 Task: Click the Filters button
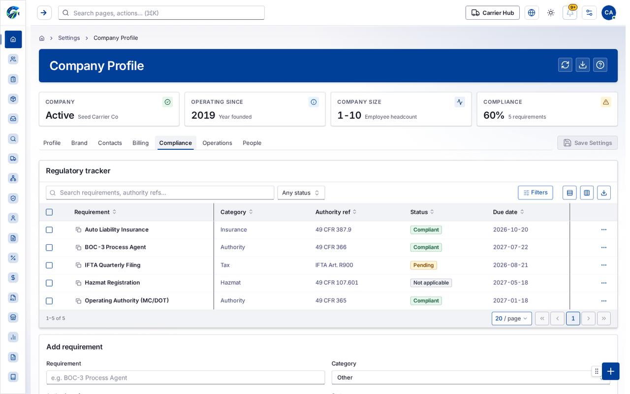535,193
